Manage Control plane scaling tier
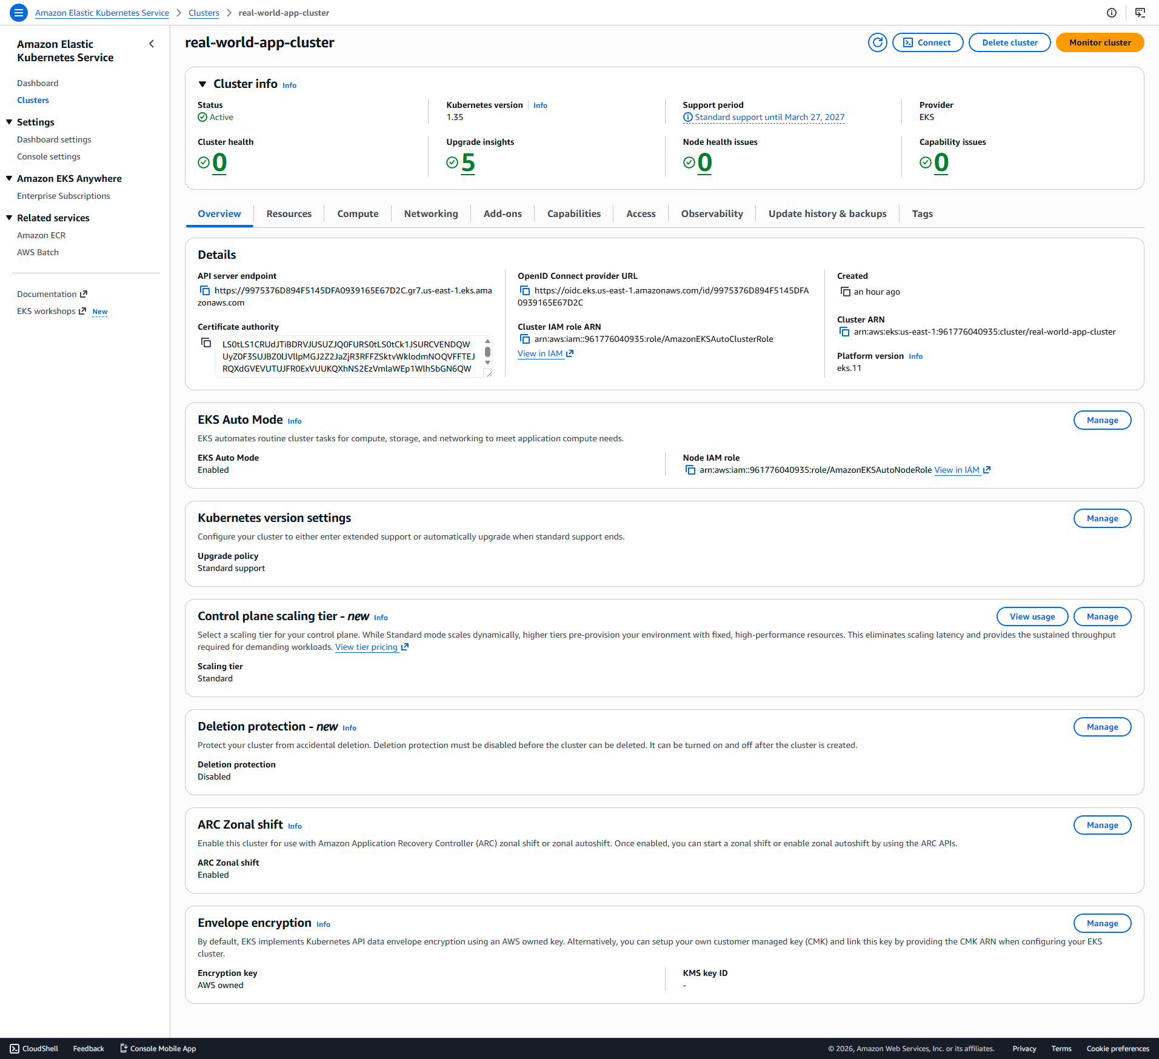 tap(1102, 616)
